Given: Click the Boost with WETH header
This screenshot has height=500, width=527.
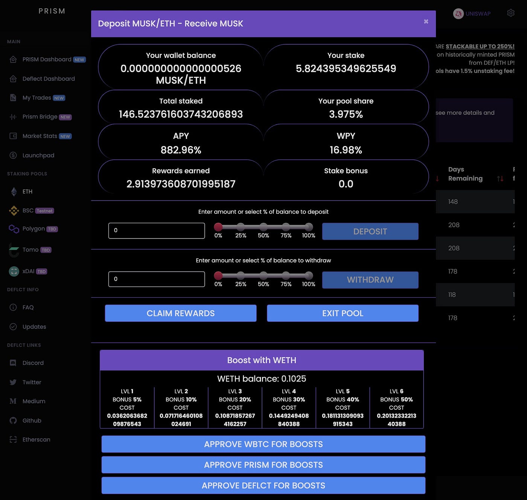Looking at the screenshot, I should click(x=262, y=360).
